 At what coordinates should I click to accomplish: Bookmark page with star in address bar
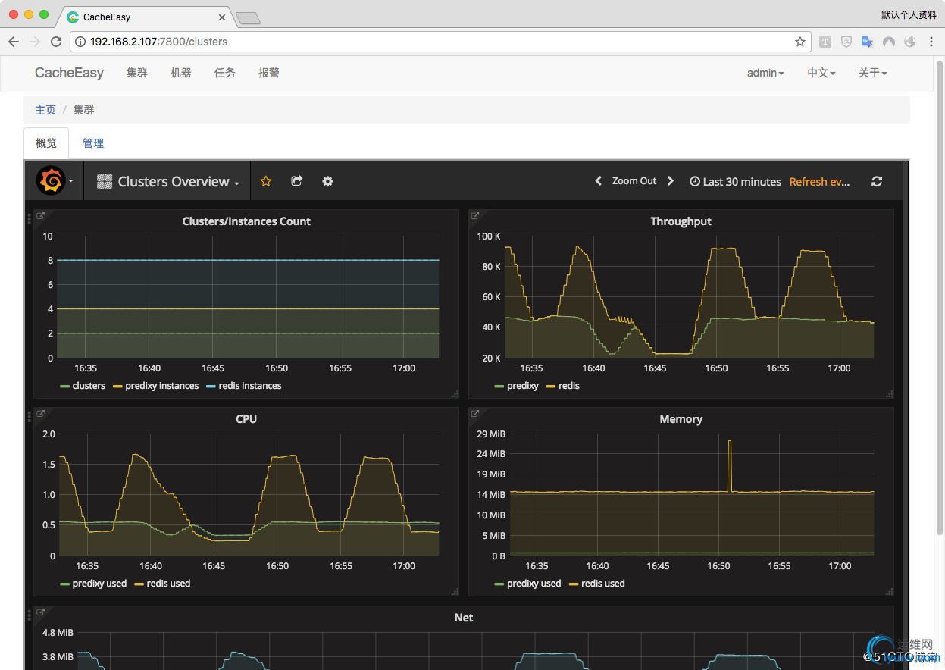800,42
